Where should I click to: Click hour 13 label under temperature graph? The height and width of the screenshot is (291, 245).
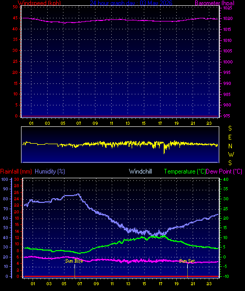click(x=128, y=284)
